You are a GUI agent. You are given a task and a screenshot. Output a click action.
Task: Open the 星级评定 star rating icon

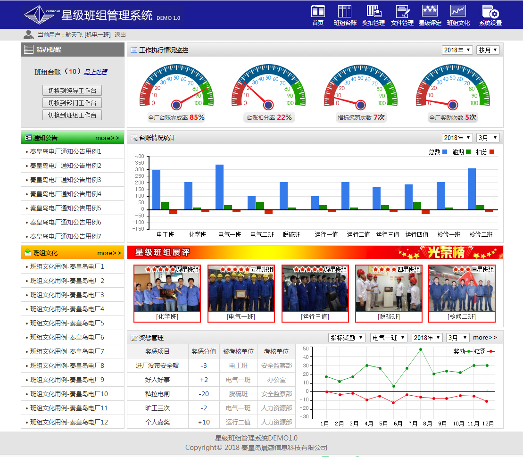(x=430, y=11)
